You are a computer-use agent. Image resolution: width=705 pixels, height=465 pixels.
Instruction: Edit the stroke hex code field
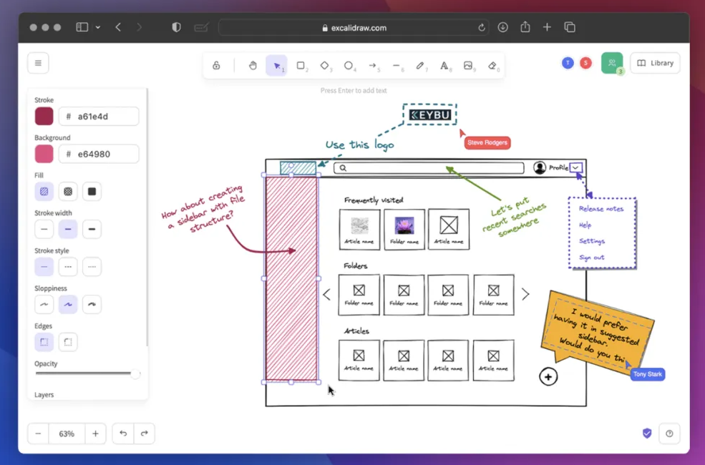[x=99, y=117]
